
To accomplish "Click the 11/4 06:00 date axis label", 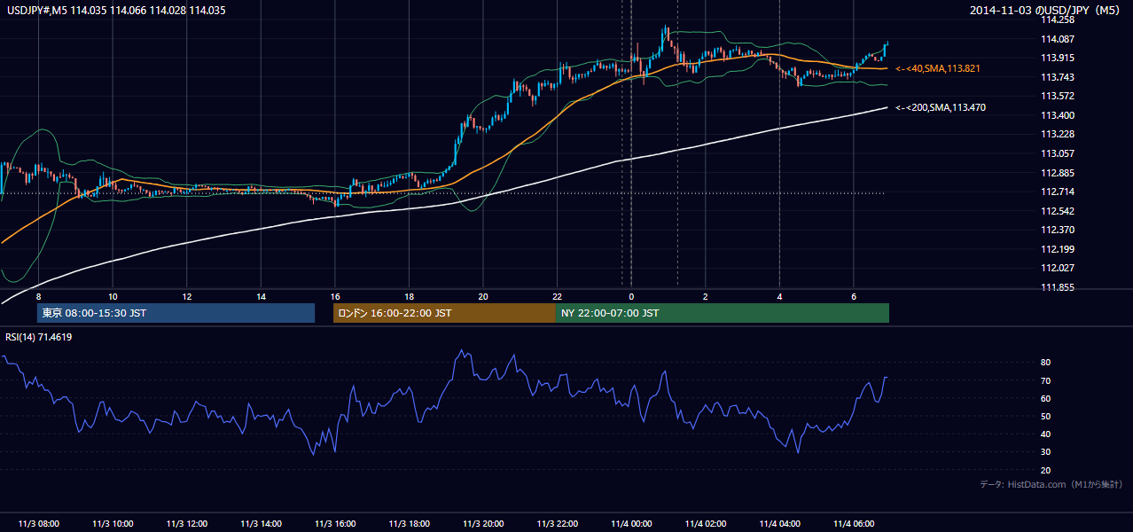I will (x=853, y=523).
